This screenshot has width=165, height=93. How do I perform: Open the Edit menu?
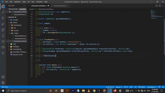(x=11, y=2)
